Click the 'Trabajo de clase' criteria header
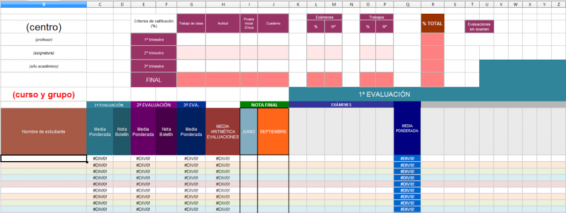This screenshot has height=213, width=566. coord(191,23)
